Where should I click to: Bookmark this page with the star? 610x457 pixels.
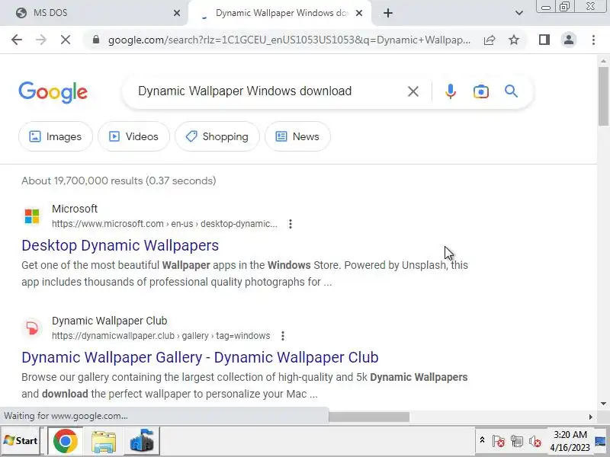[x=514, y=40]
